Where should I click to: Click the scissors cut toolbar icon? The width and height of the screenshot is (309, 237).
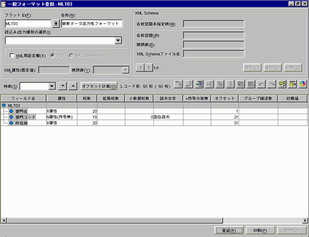coord(230,84)
